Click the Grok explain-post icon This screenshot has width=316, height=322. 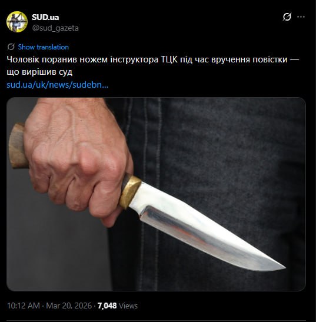287,17
